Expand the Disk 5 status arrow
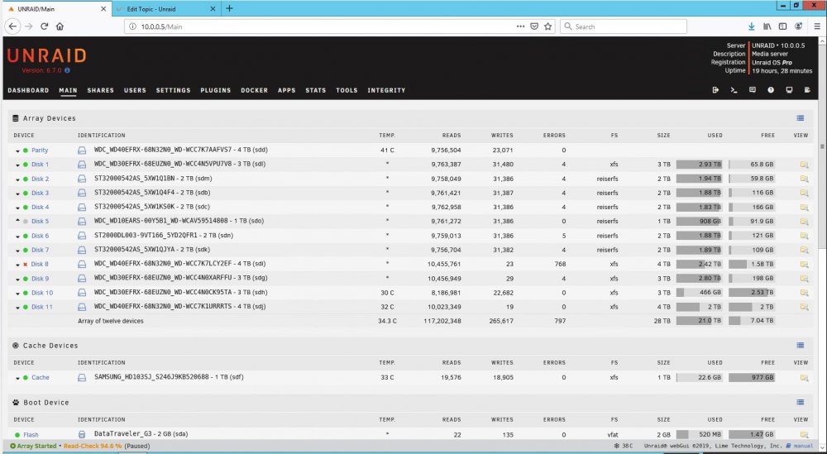Screen dimensions: 827x454 point(17,221)
